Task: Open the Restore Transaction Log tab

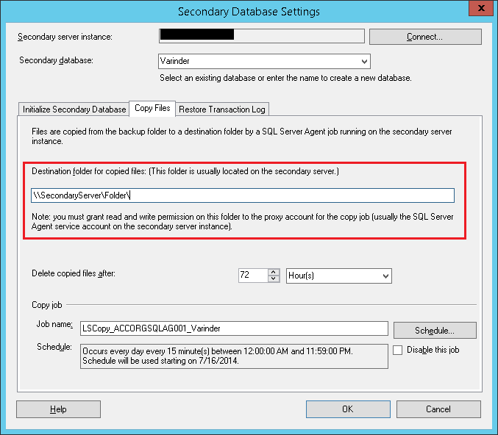Action: pos(221,109)
